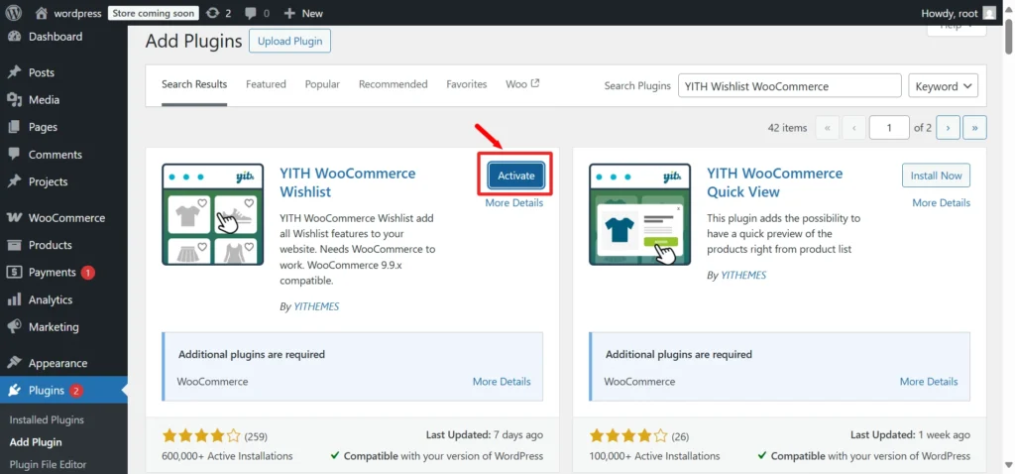This screenshot has width=1015, height=474.
Task: Visit the wordpress site home link
Action: (68, 13)
